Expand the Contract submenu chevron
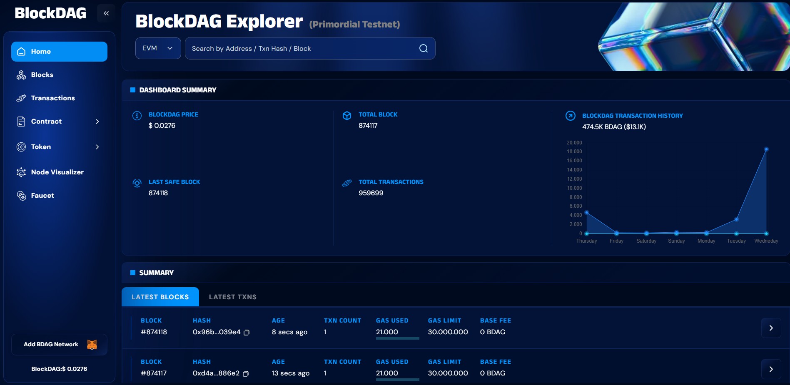 coord(97,122)
